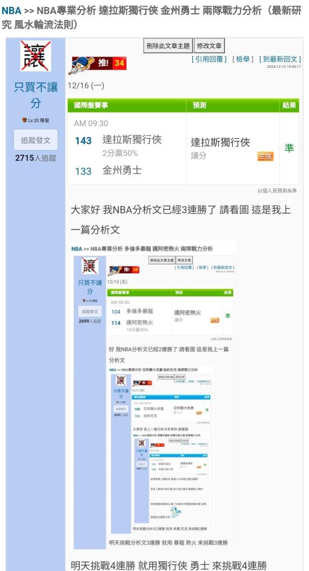Click the 達拉斯獨行俠 team name in matchup
Image resolution: width=309 pixels, height=571 pixels.
pyautogui.click(x=132, y=140)
